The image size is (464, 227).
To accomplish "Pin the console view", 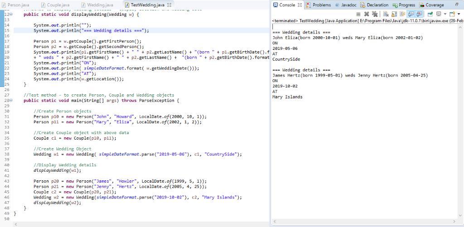I will [x=430, y=14].
